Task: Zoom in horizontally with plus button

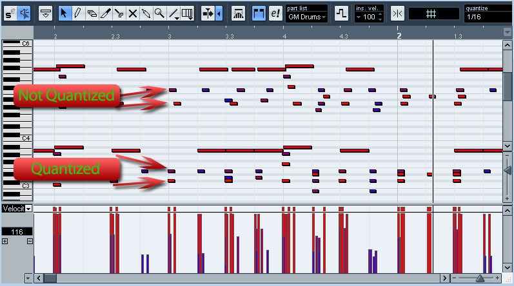Action: [x=498, y=278]
